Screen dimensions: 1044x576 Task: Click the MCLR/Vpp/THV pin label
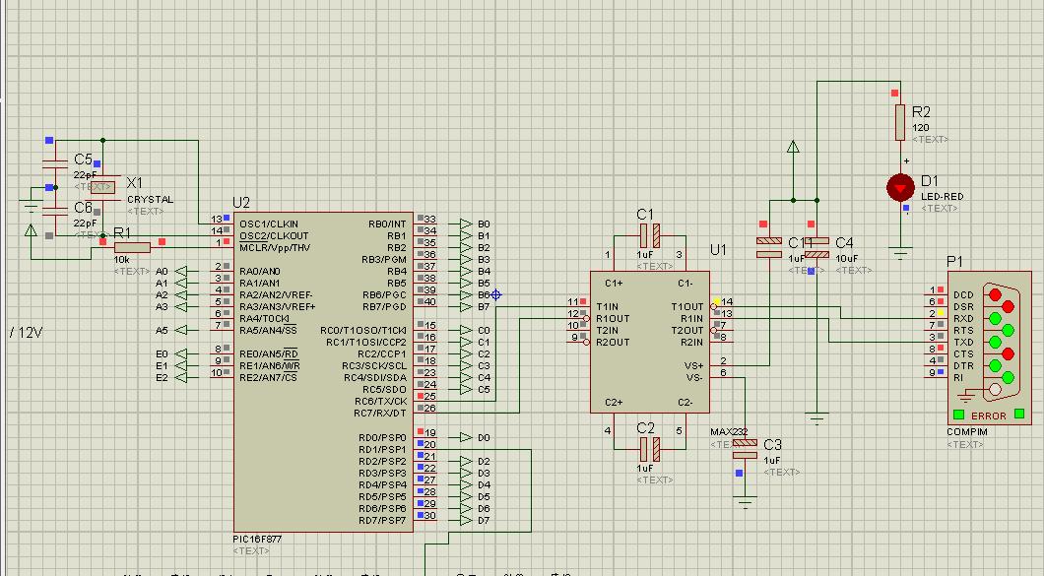(x=275, y=248)
